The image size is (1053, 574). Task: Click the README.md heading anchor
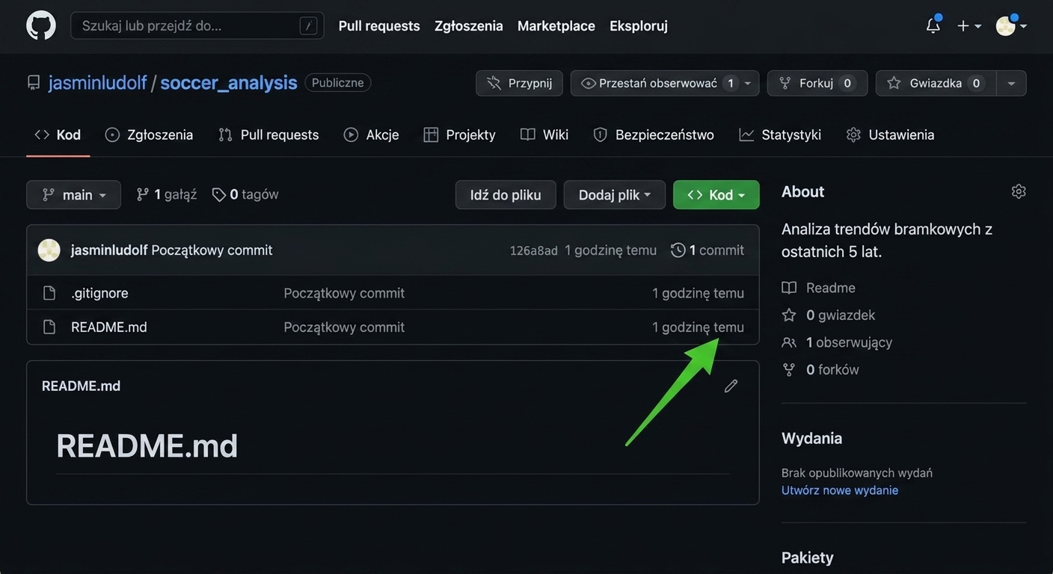[x=147, y=445]
